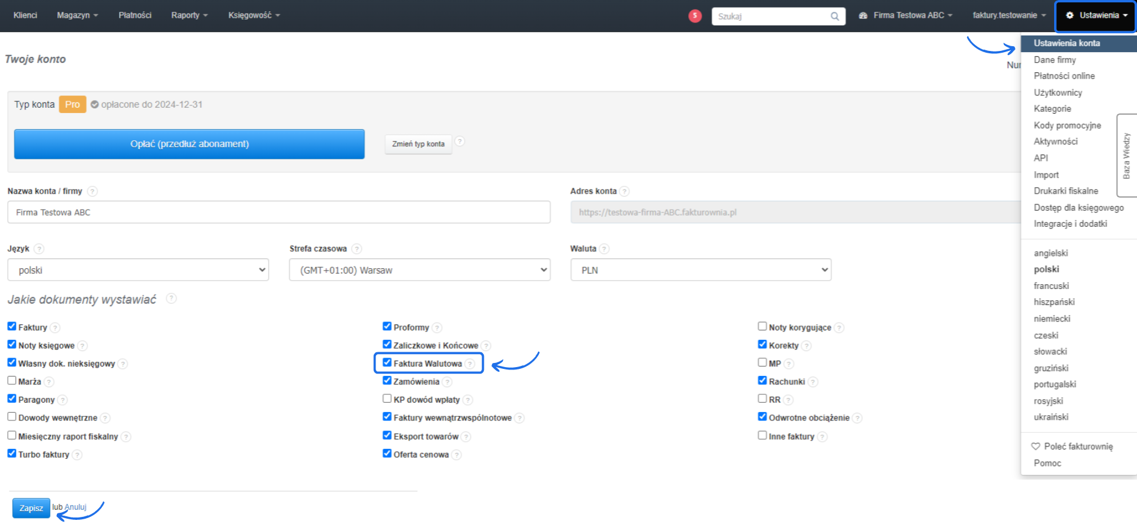Click help icon beside Waluta label
The width and height of the screenshot is (1137, 524).
coord(604,249)
